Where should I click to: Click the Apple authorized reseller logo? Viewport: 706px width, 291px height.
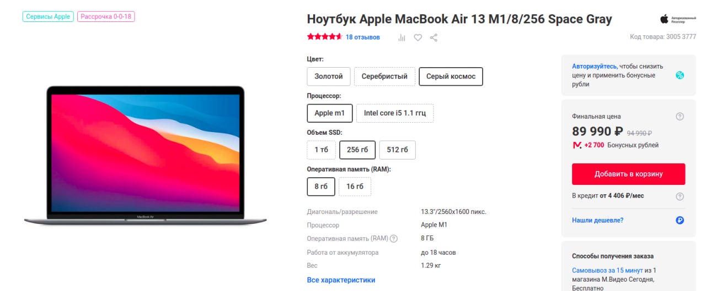673,19
